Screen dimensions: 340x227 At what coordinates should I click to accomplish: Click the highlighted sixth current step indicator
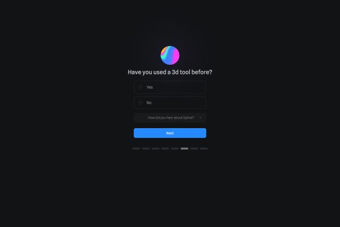click(184, 149)
